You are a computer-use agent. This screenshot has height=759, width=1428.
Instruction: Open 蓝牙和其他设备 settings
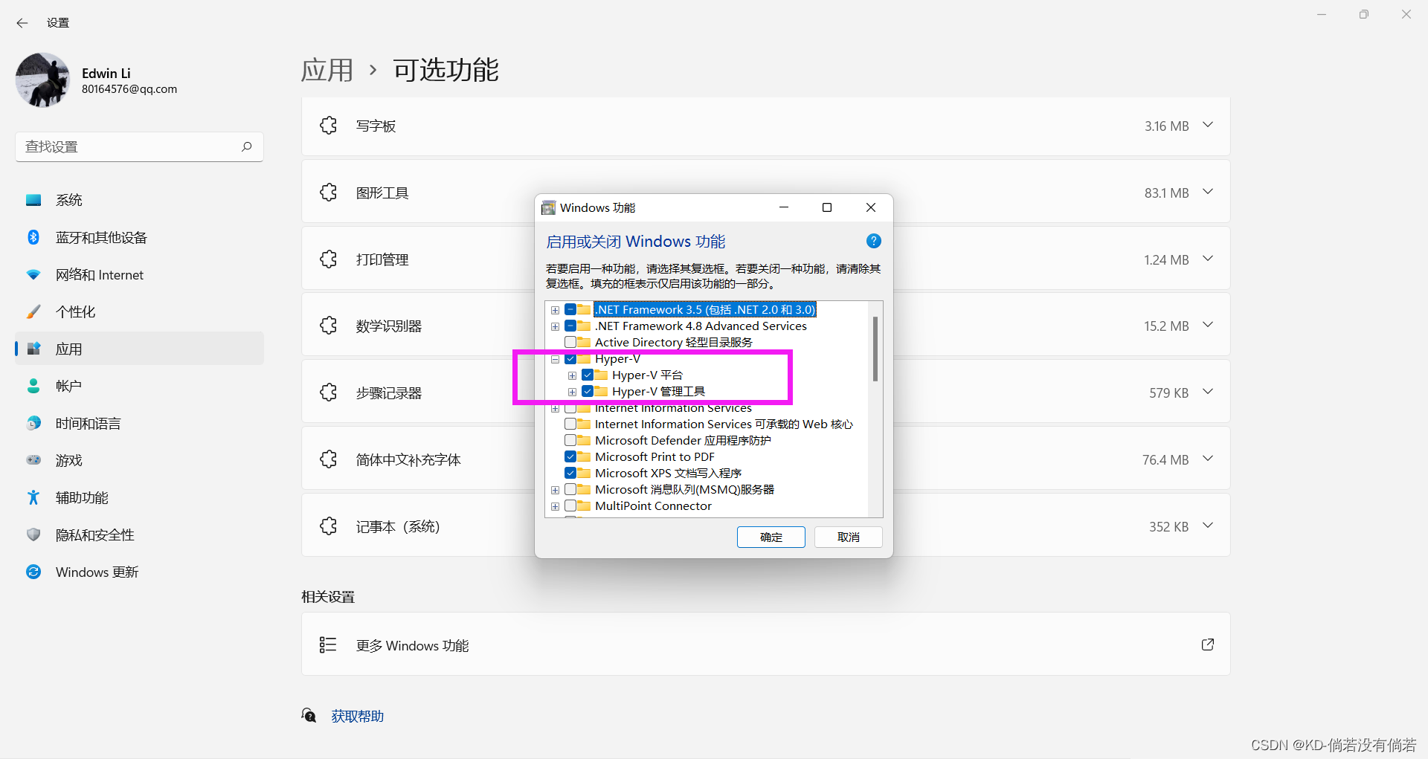tap(139, 237)
